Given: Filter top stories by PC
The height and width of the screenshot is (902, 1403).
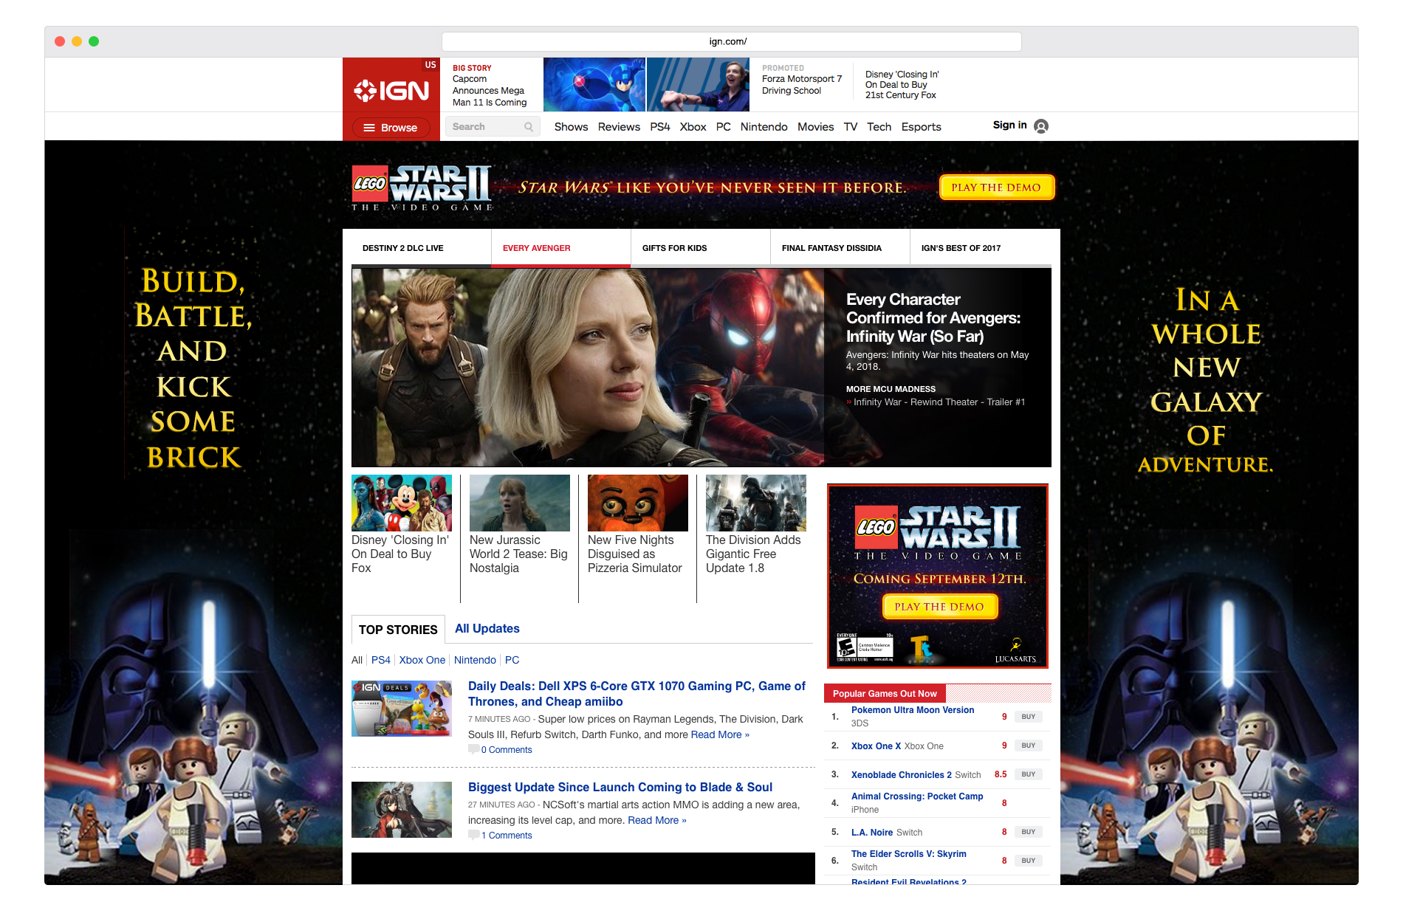Looking at the screenshot, I should [x=512, y=660].
